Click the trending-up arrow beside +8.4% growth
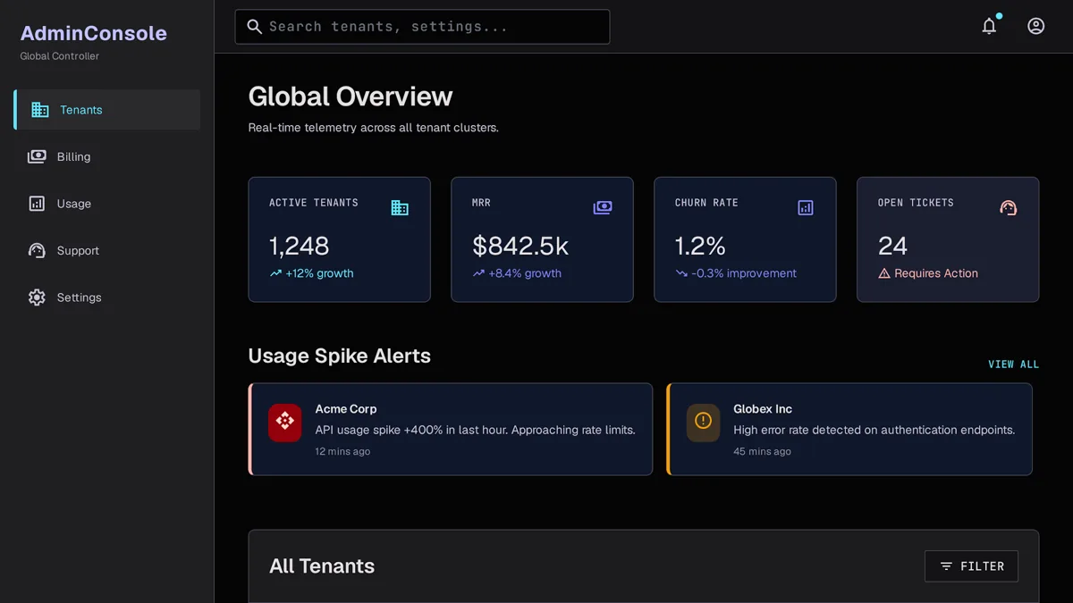 [x=478, y=273]
